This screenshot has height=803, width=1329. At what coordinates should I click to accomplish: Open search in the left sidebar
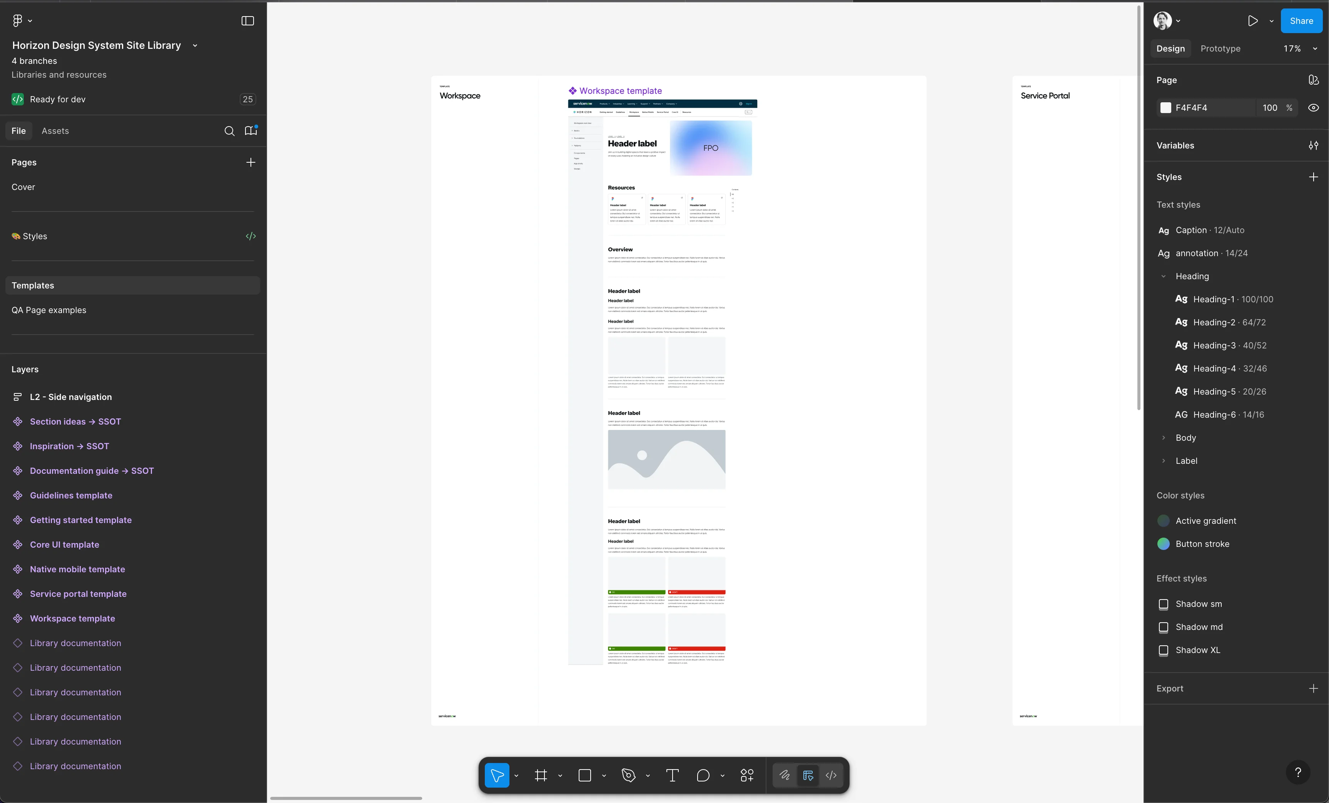point(229,130)
